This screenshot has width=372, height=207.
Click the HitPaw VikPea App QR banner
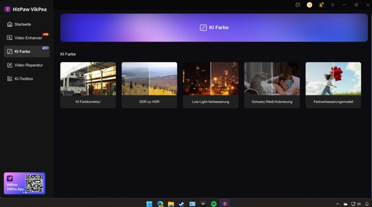pyautogui.click(x=25, y=183)
